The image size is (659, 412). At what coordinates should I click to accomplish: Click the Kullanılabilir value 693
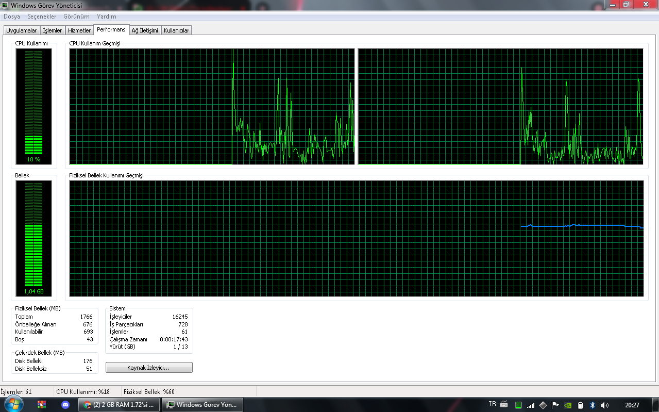tap(88, 332)
